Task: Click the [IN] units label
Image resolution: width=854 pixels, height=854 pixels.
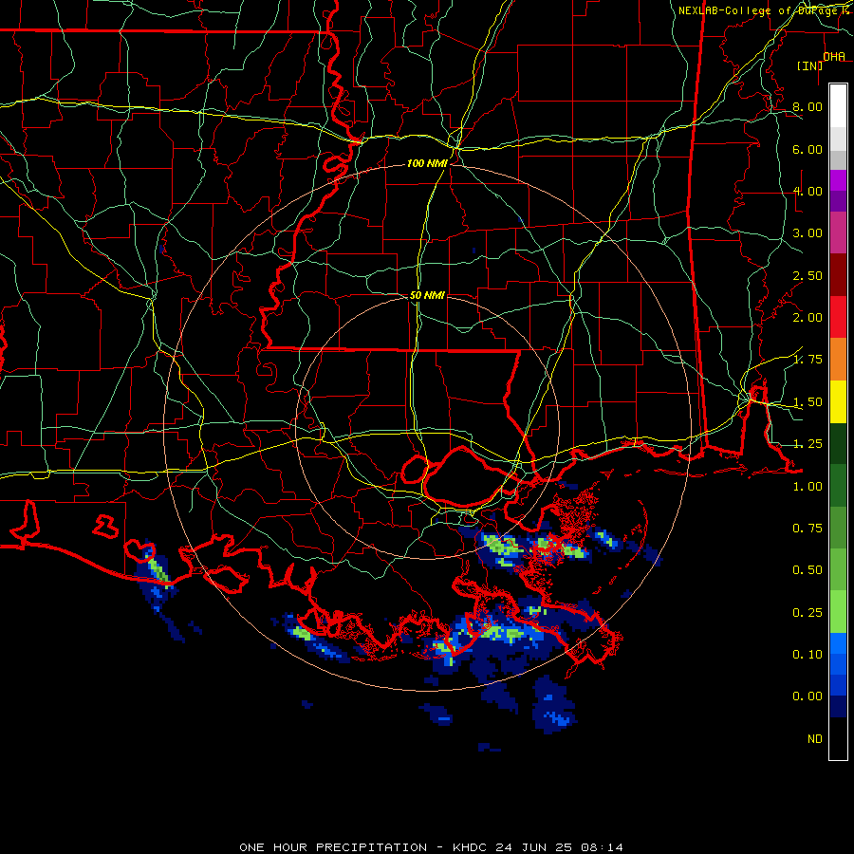Action: pyautogui.click(x=810, y=65)
